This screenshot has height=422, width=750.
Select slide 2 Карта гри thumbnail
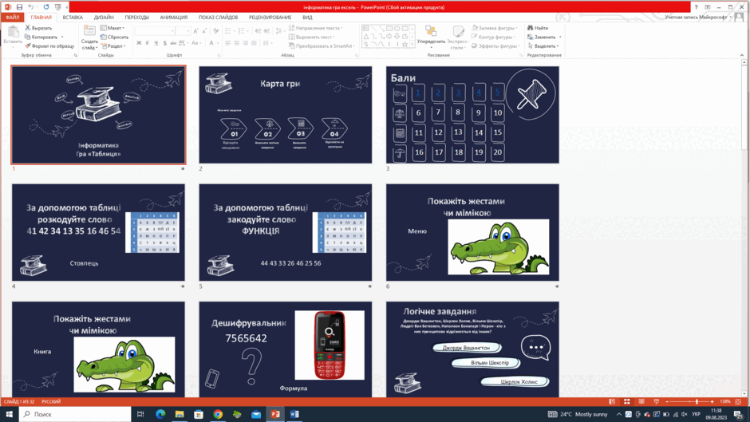(x=286, y=115)
